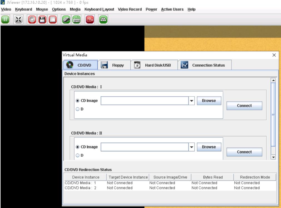Click the green pause redirection icon
The height and width of the screenshot is (208, 281).
tap(5, 19)
